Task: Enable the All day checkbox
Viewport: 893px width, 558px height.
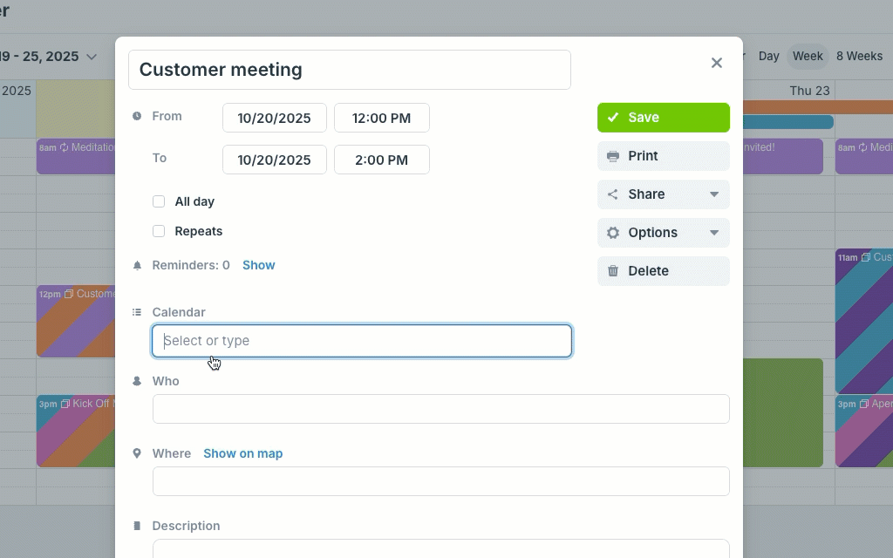Action: tap(159, 201)
